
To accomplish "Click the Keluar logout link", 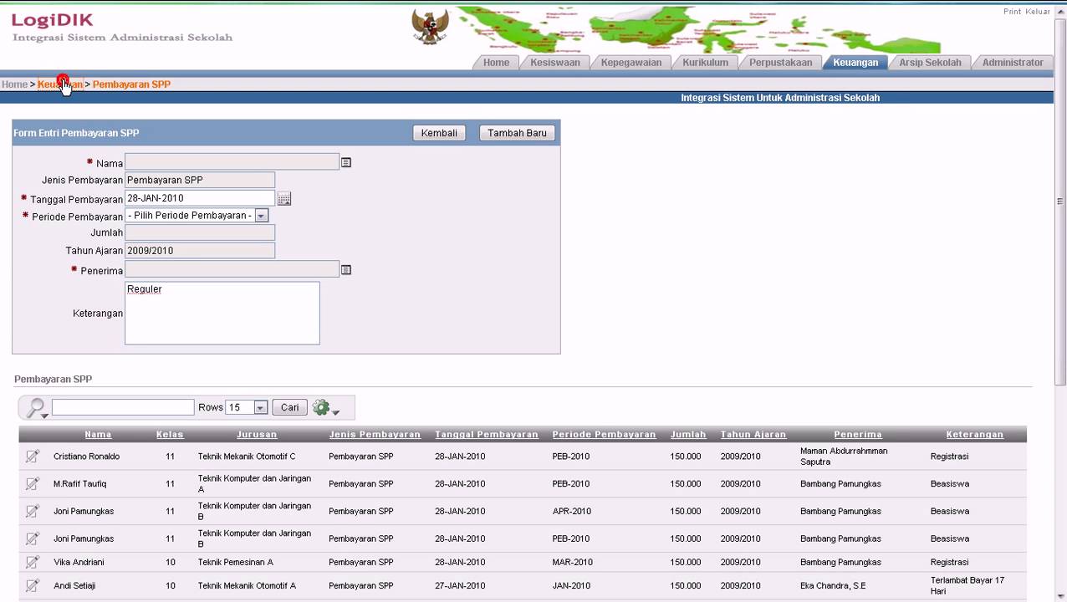I will [x=1038, y=12].
